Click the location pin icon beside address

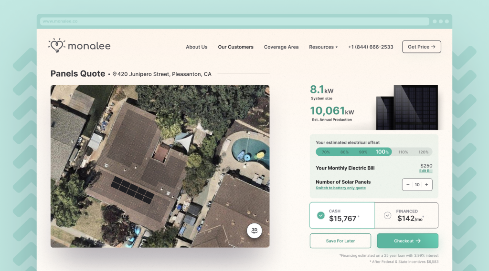coord(115,74)
